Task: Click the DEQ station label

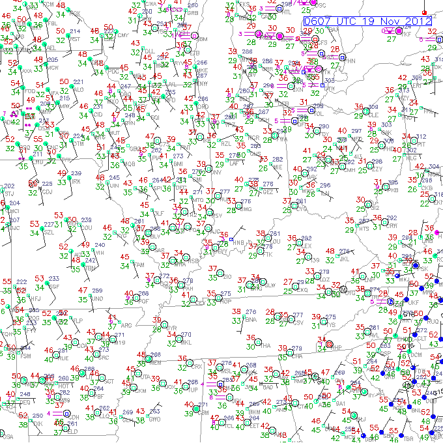Action: (25, 402)
